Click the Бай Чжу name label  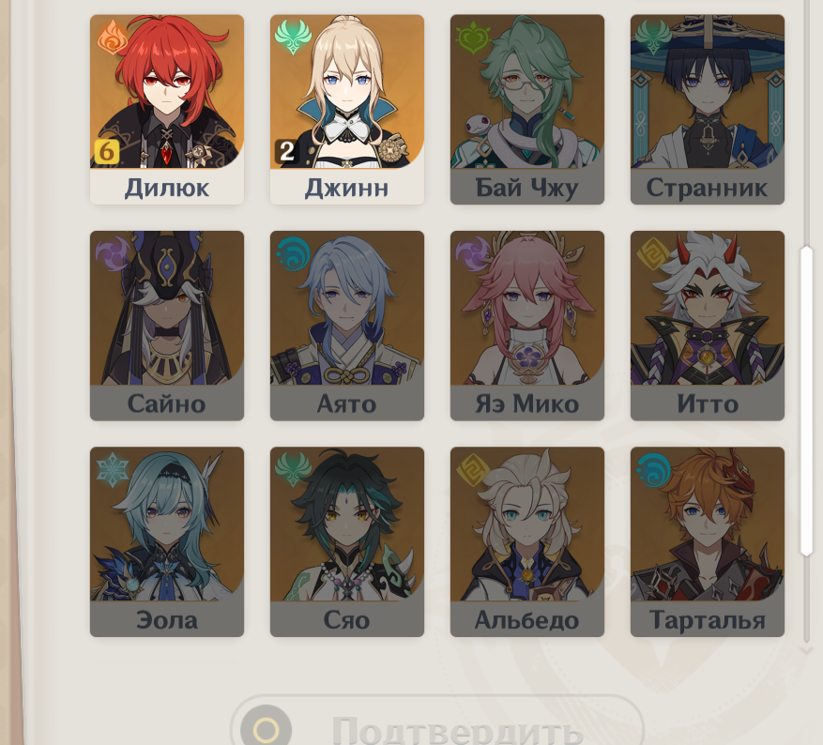(x=527, y=188)
